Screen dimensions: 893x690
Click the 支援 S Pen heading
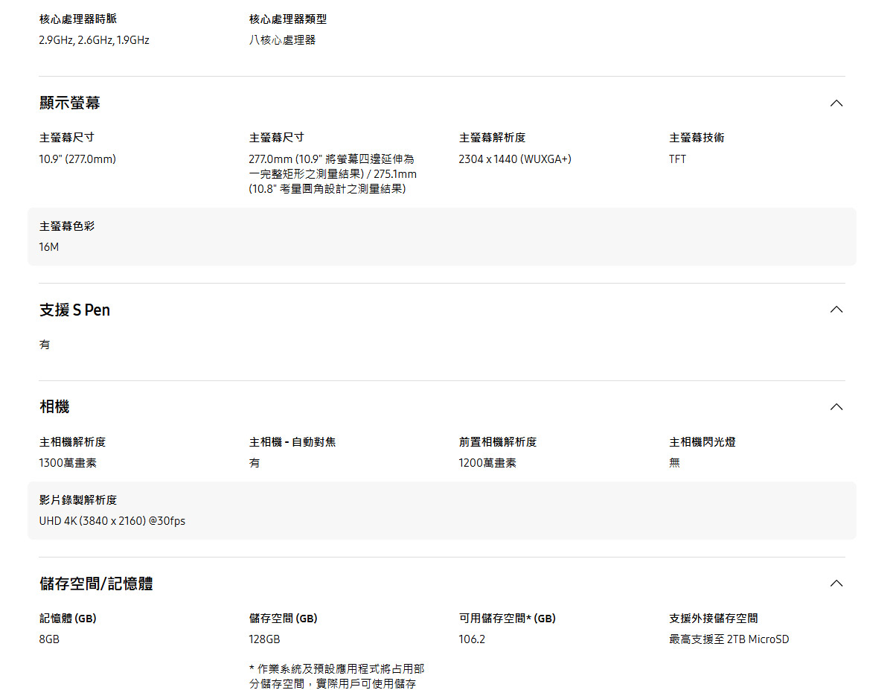tap(74, 310)
